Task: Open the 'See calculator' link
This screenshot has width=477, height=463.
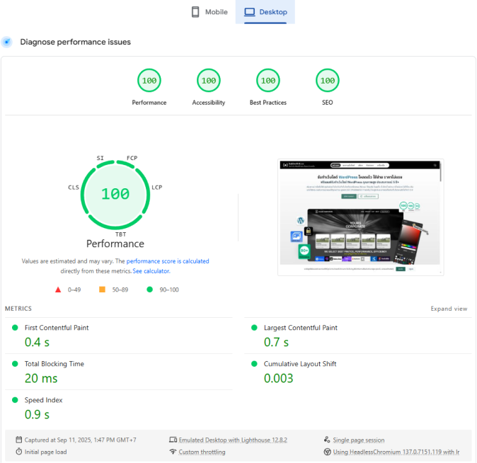Action: (151, 271)
